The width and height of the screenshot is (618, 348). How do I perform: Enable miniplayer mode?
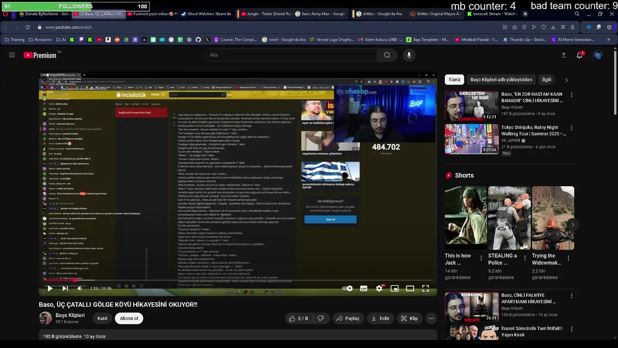pyautogui.click(x=394, y=288)
